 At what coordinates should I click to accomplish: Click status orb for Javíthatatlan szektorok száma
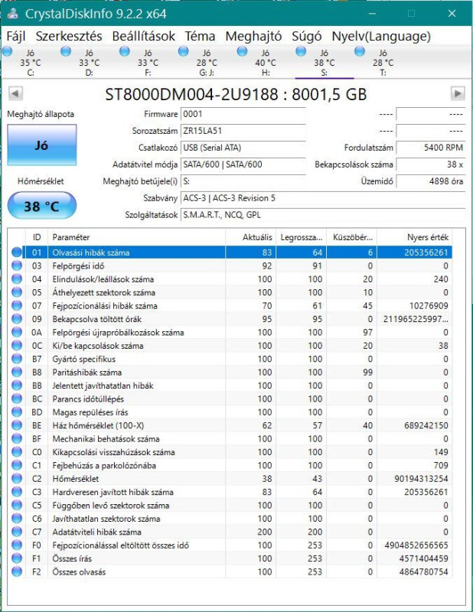click(x=16, y=519)
